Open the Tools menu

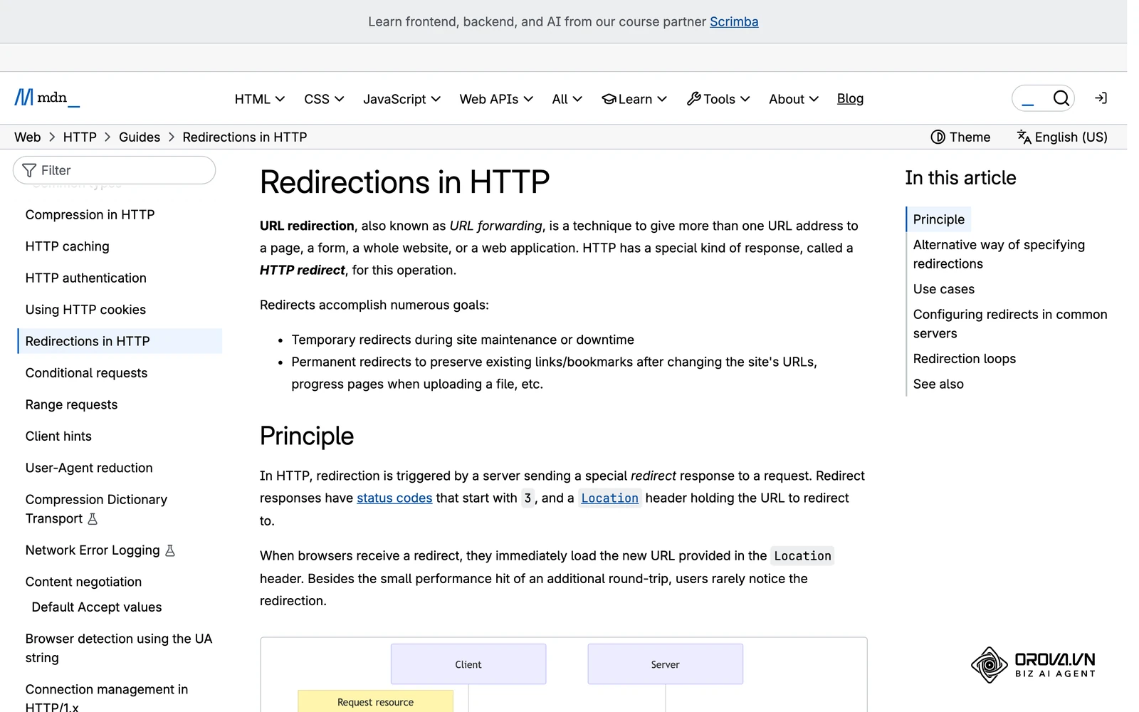point(718,99)
